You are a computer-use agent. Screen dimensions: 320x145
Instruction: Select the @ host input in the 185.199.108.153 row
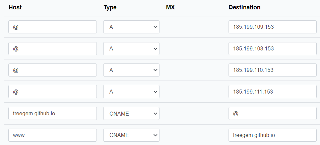pos(52,48)
